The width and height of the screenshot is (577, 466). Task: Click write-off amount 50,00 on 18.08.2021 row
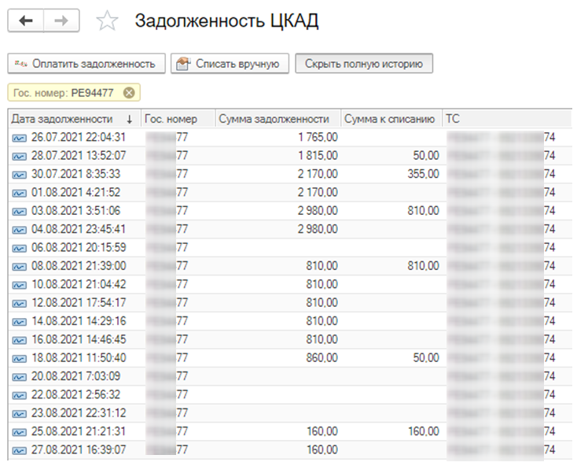426,357
